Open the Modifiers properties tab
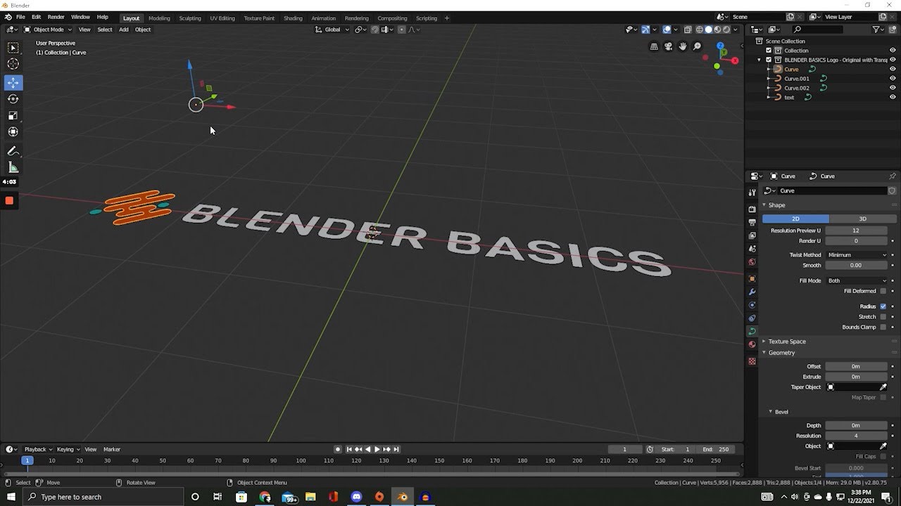The image size is (901, 506). (752, 292)
